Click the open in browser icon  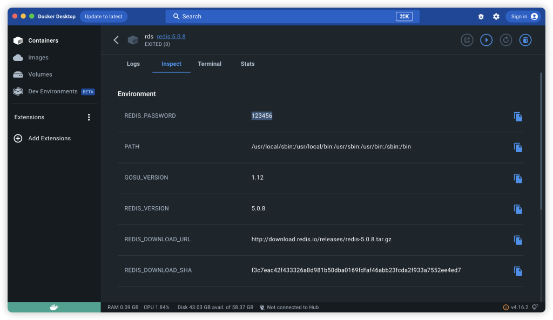click(x=467, y=40)
